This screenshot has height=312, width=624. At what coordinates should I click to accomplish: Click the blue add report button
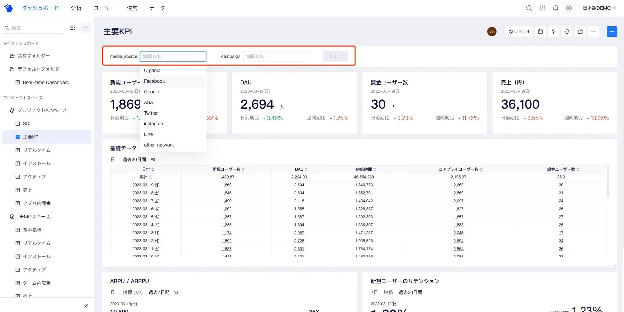pyautogui.click(x=612, y=32)
